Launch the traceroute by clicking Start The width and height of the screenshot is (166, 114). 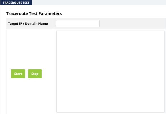(x=18, y=74)
